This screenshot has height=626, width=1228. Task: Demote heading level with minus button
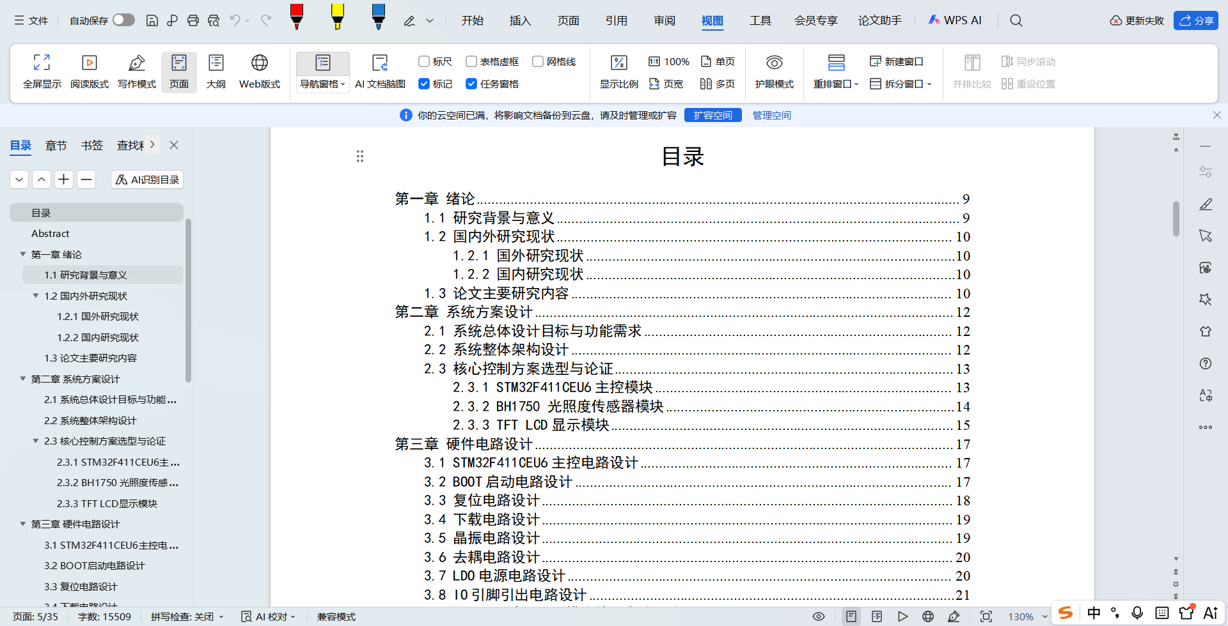pyautogui.click(x=86, y=179)
